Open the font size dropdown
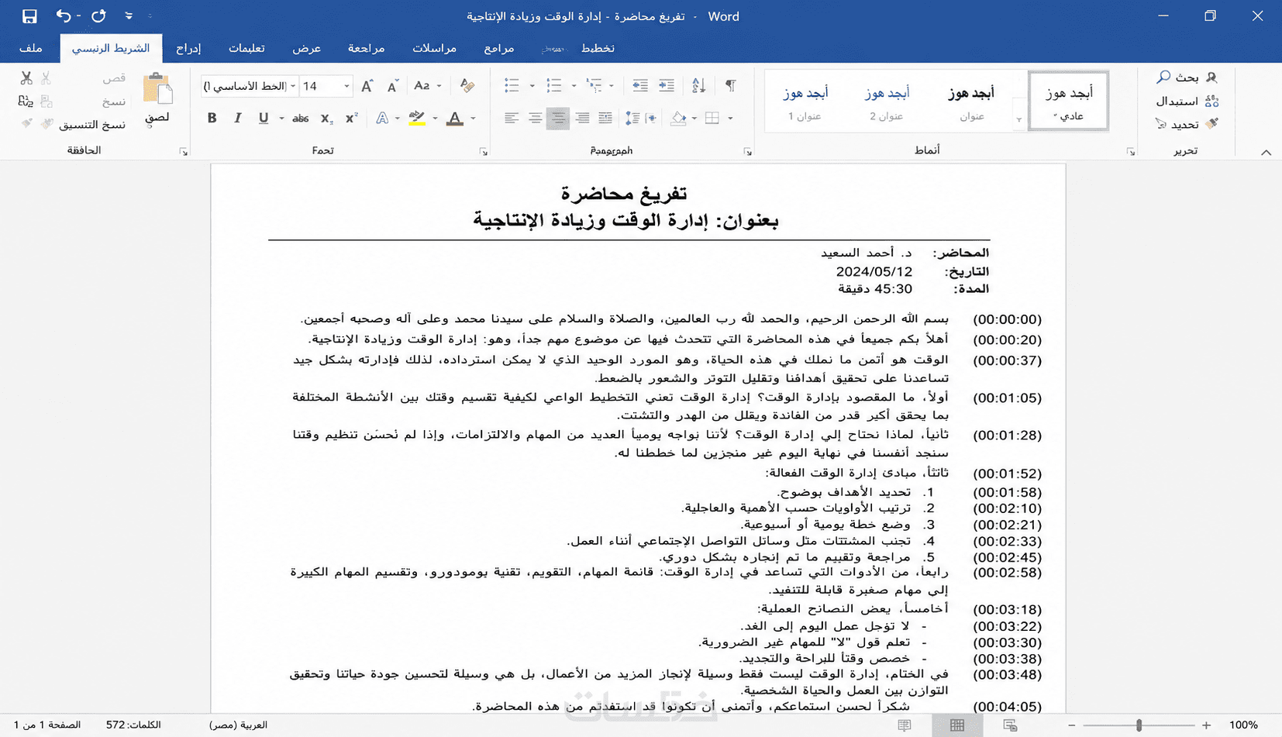The height and width of the screenshot is (737, 1282). pos(346,86)
